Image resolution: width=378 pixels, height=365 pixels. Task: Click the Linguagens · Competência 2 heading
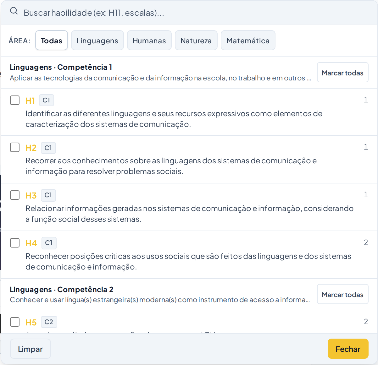click(62, 290)
